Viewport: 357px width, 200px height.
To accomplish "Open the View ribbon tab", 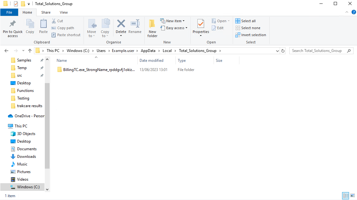I will (64, 12).
